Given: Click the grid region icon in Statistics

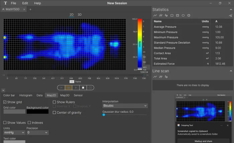Looking at the screenshot, I should click(x=178, y=15).
